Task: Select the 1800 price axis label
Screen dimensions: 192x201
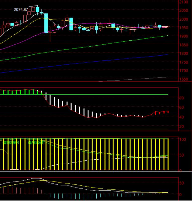Action: coord(183,53)
